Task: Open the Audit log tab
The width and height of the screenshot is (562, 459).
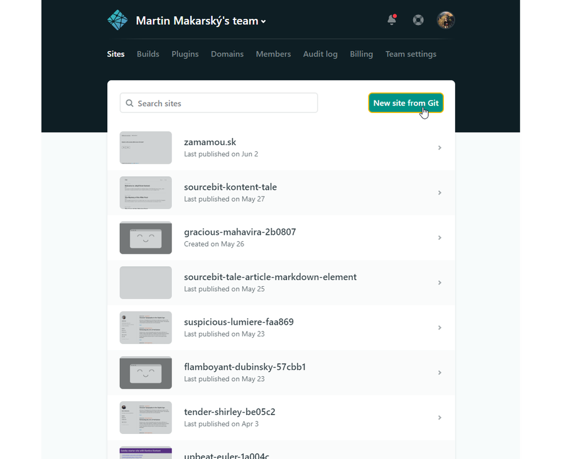Action: 320,54
